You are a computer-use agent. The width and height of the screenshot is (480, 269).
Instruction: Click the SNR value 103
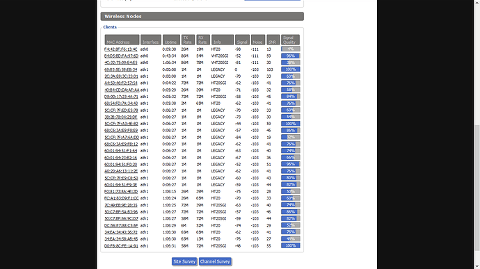[x=269, y=70]
